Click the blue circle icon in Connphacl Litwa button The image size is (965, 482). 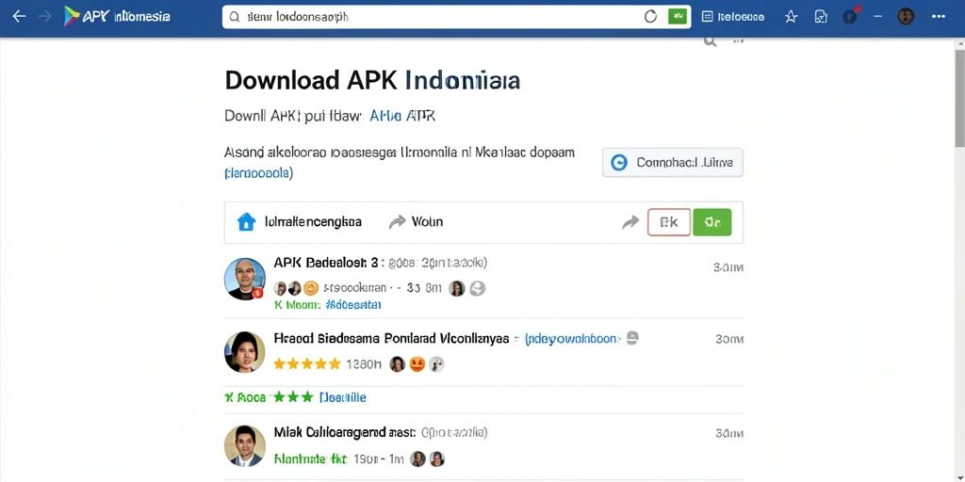pos(618,163)
